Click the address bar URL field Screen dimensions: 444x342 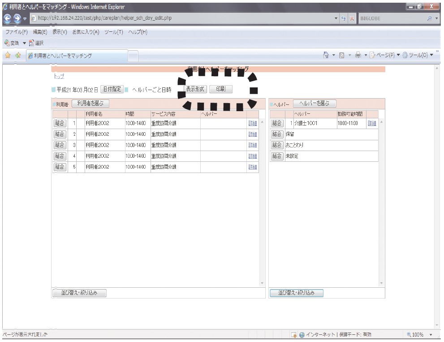[x=181, y=18]
